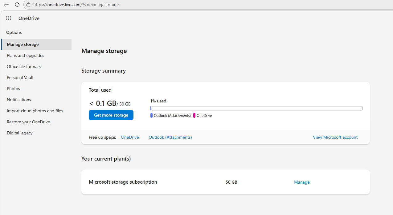Image resolution: width=393 pixels, height=215 pixels.
Task: Click 'OneDrive' legend label under bar
Action: click(x=204, y=116)
